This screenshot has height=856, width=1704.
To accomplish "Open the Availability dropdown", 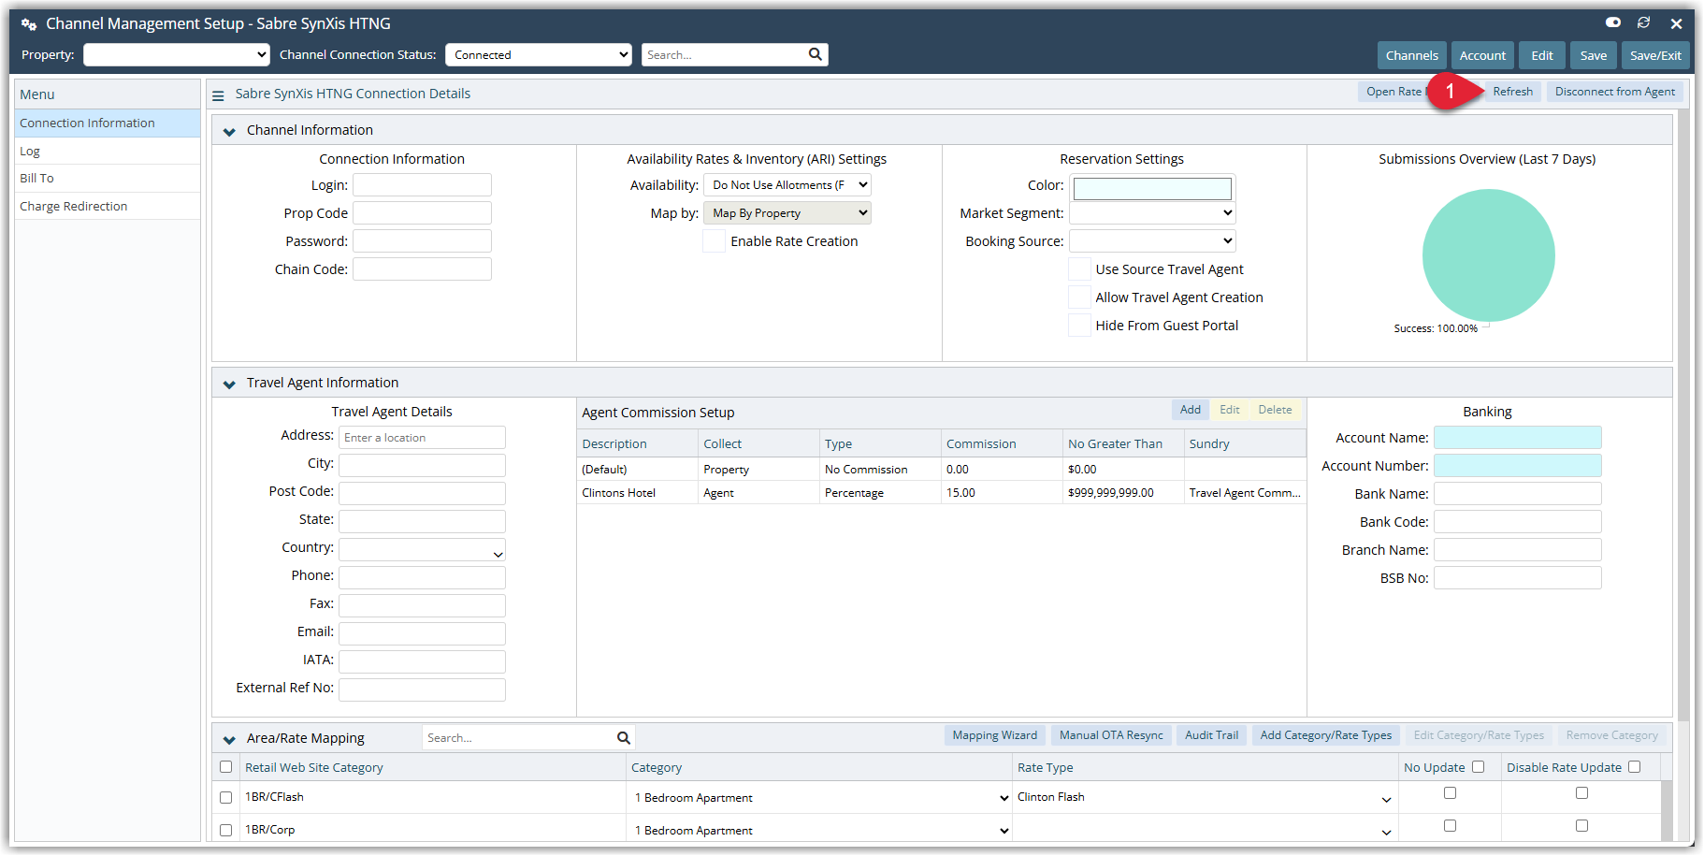I will tap(787, 185).
